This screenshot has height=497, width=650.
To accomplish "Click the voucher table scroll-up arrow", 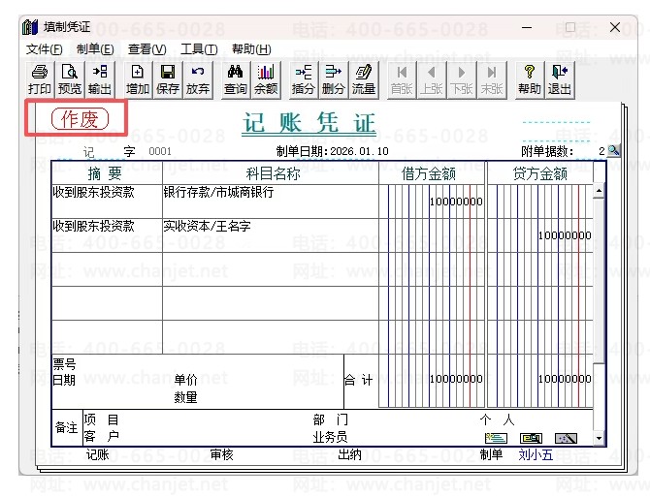I will (x=599, y=191).
